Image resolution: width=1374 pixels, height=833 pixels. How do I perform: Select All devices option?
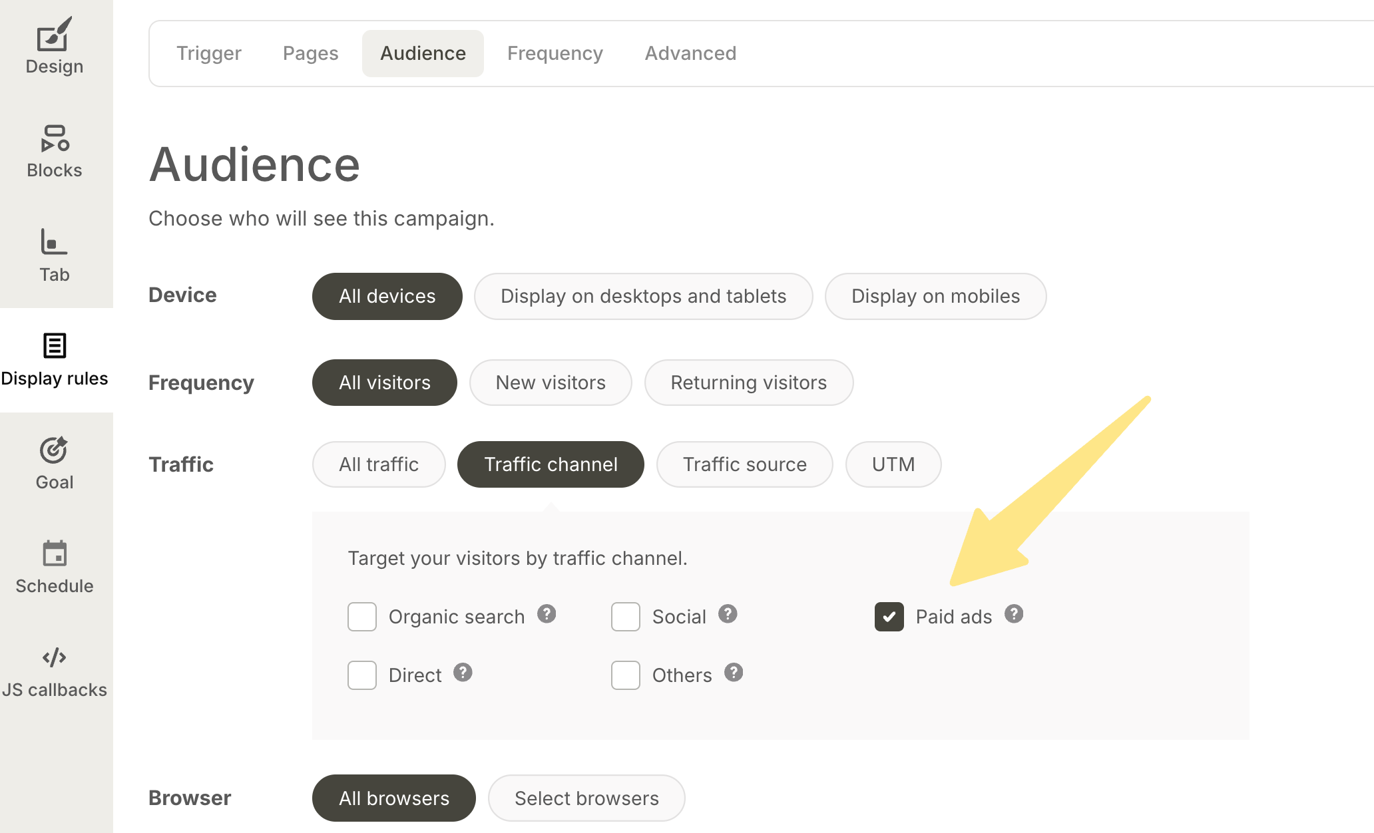pos(387,296)
